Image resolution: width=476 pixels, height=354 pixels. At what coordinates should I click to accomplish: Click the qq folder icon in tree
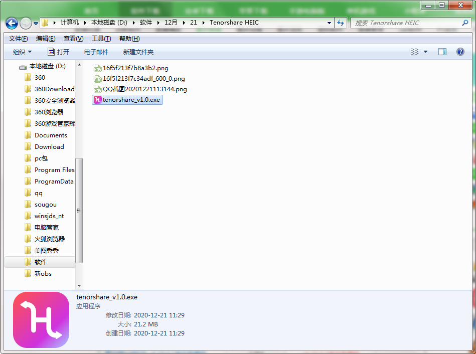[28, 193]
